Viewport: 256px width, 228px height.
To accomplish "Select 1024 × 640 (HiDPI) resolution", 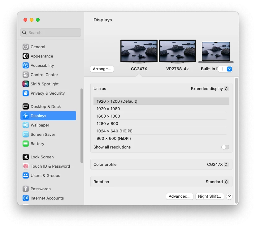I will tap(161, 131).
